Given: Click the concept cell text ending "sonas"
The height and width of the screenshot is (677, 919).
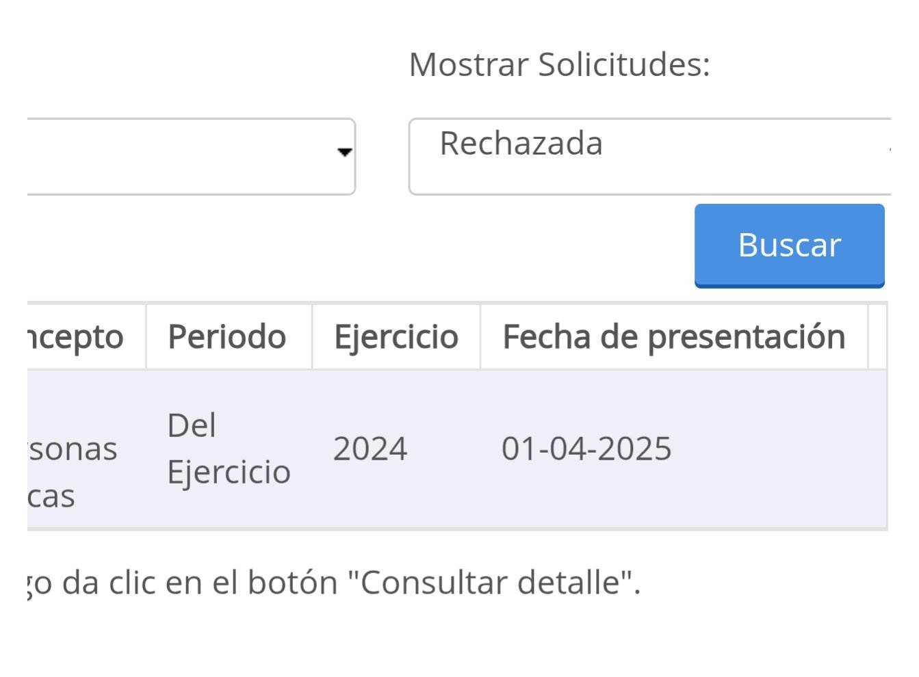Looking at the screenshot, I should click(73, 449).
